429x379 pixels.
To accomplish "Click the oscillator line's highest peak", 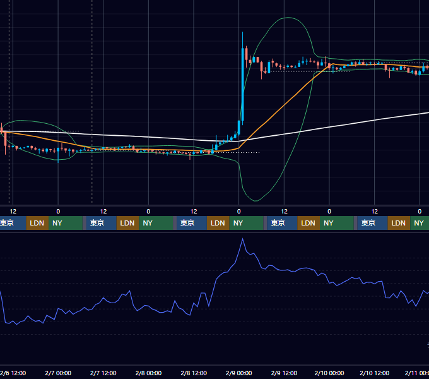I will pyautogui.click(x=242, y=239).
